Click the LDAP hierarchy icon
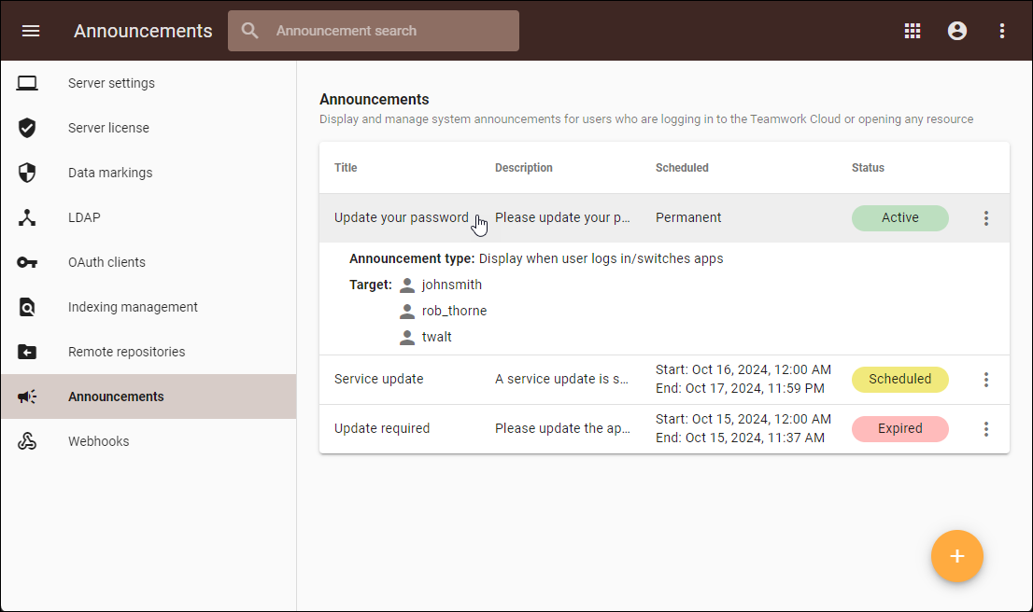This screenshot has width=1033, height=612. [x=27, y=217]
